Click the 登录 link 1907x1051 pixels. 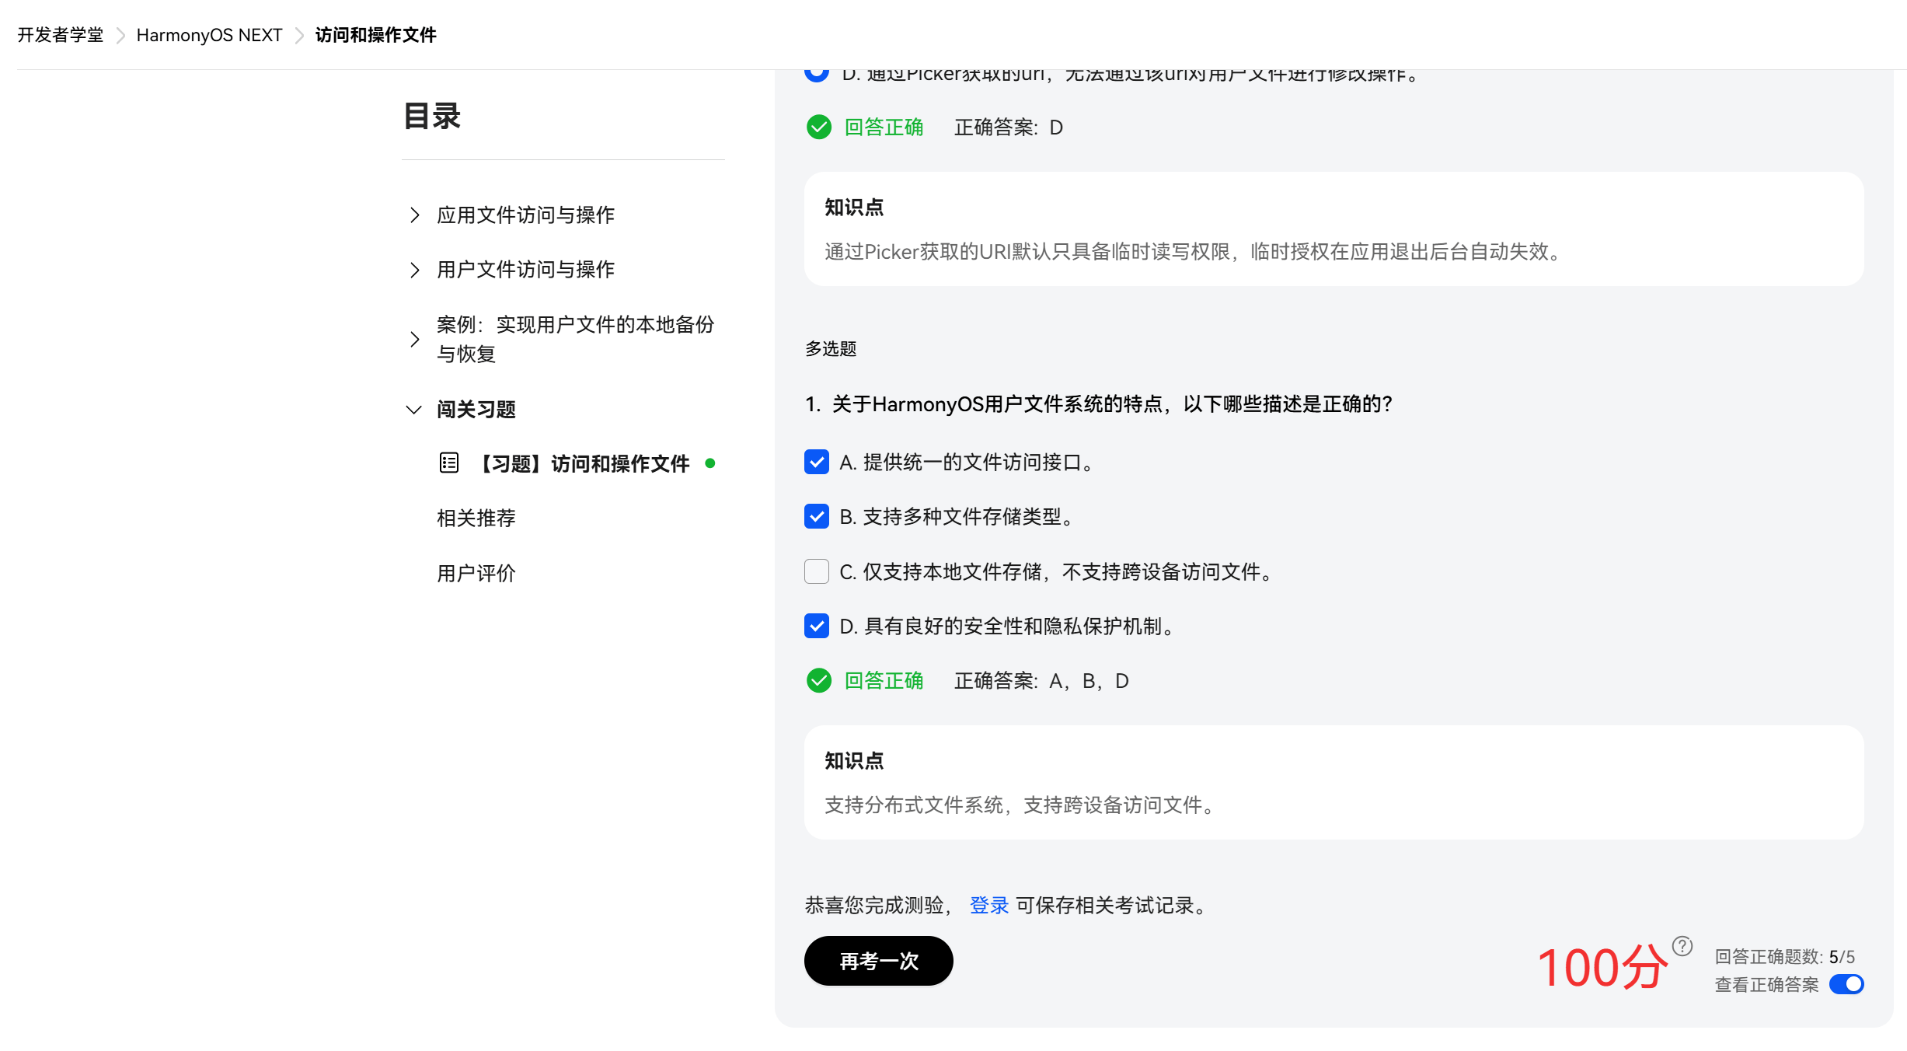(x=988, y=906)
